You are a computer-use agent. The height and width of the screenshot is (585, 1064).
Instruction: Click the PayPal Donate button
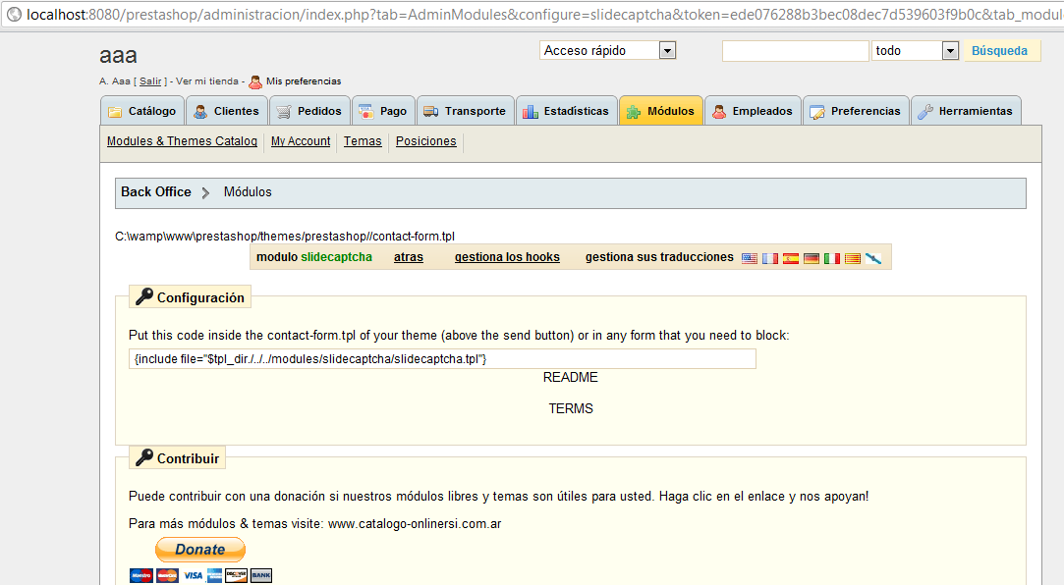point(200,550)
